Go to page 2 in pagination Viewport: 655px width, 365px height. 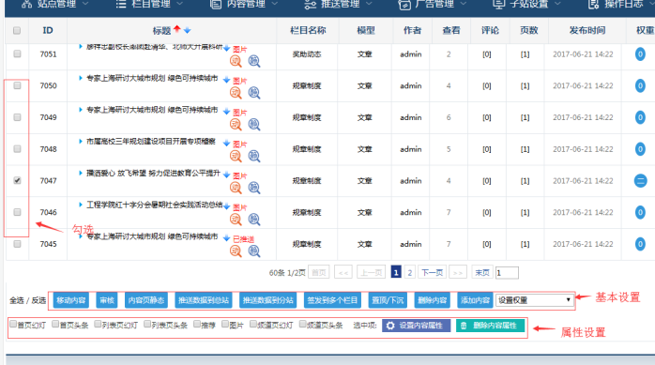(410, 273)
